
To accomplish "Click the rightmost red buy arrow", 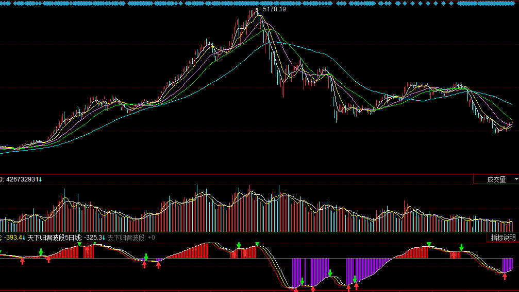I will tap(505, 277).
